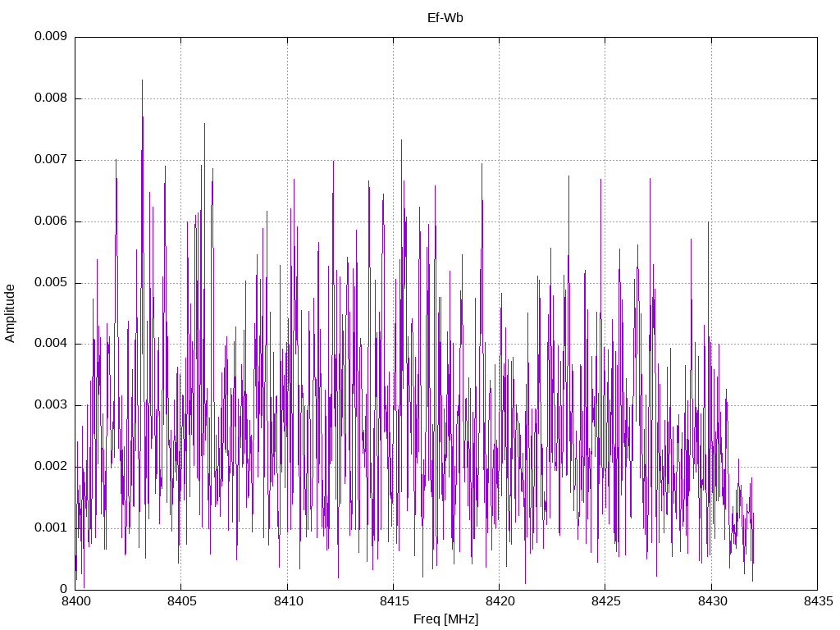Click the 8400 x-axis tick label

(x=75, y=601)
